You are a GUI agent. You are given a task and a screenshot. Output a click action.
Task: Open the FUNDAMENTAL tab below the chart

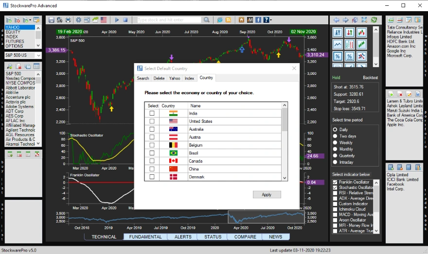[x=145, y=237]
